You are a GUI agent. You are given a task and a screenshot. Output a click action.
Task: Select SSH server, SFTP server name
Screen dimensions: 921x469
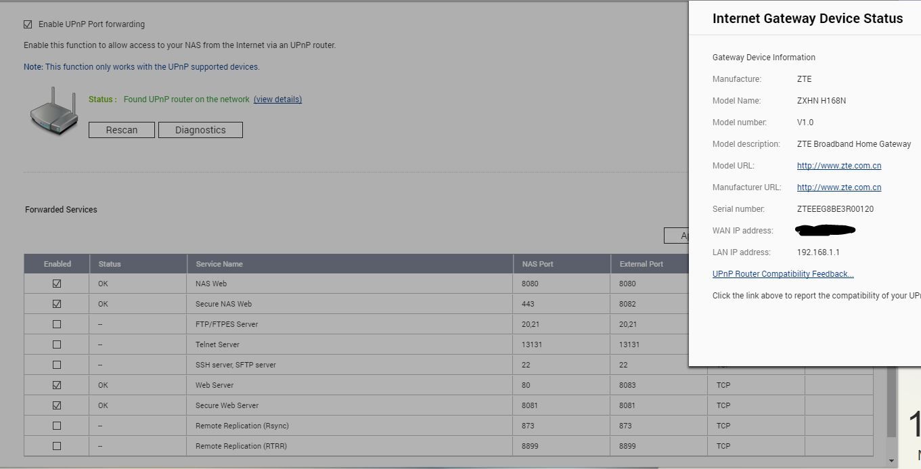click(x=235, y=365)
